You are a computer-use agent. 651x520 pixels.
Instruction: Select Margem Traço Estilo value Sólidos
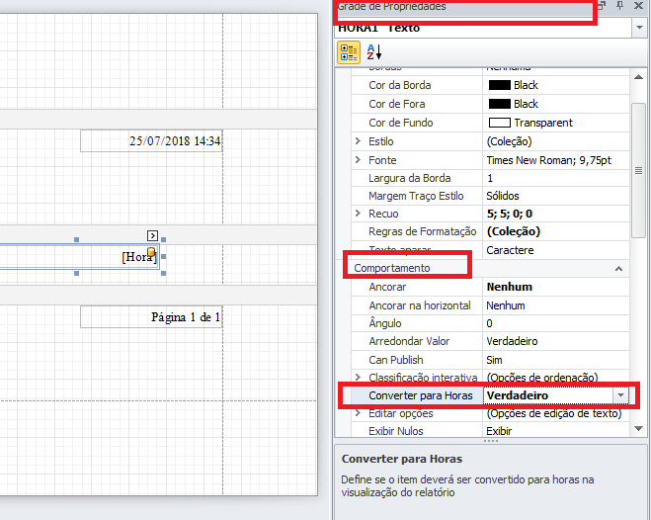[556, 196]
